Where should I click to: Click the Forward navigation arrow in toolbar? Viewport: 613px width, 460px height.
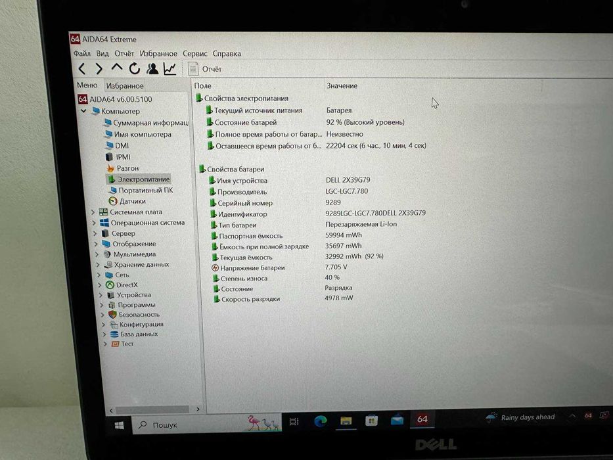pos(99,69)
